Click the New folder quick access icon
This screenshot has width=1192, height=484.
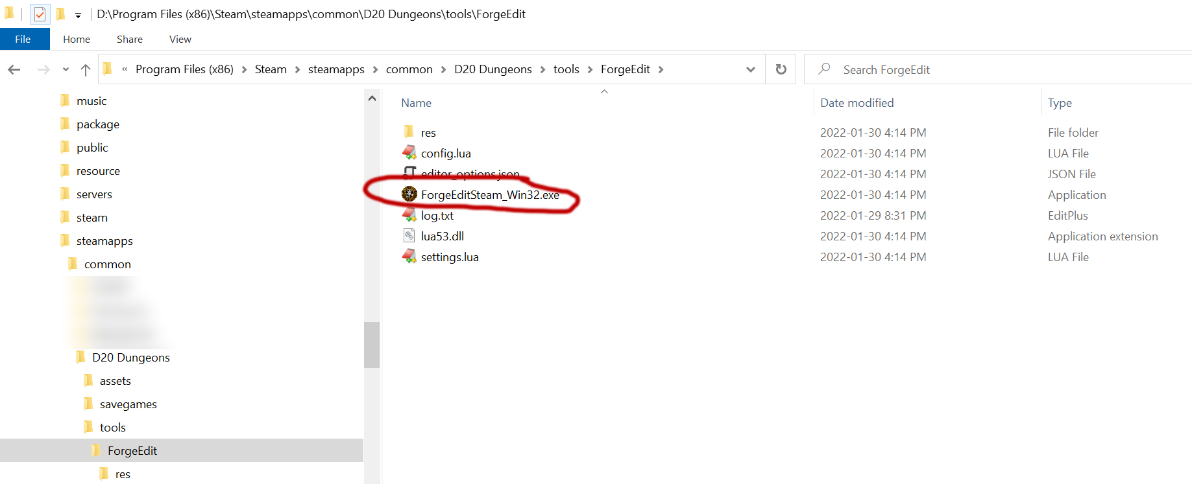point(60,14)
